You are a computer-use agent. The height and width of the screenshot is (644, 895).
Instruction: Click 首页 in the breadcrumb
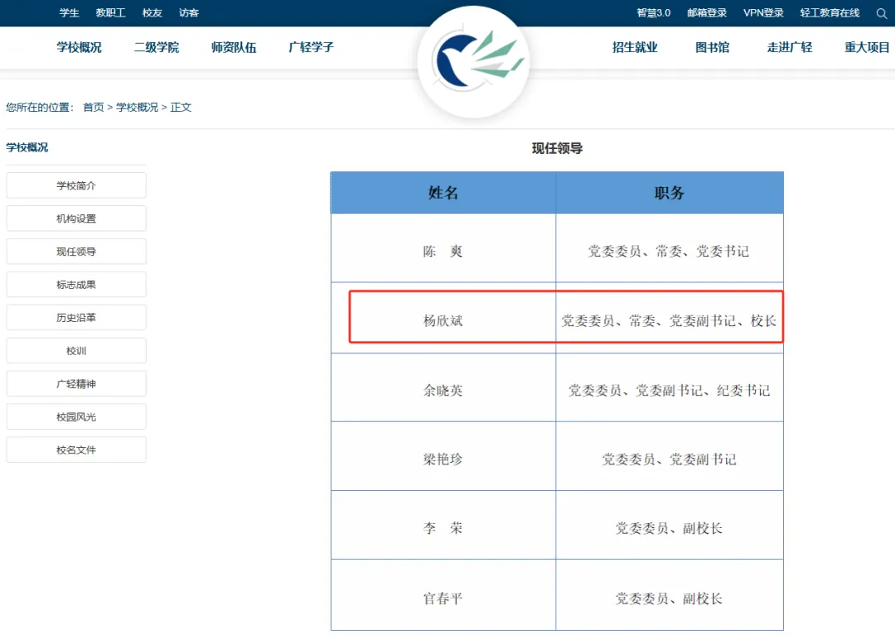click(x=94, y=108)
